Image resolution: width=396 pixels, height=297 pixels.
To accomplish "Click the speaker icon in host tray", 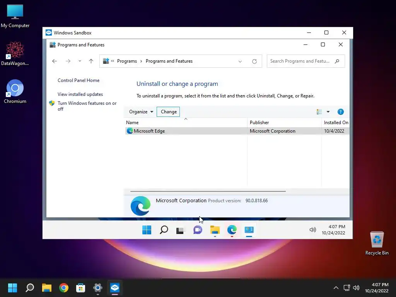I will coord(356,288).
